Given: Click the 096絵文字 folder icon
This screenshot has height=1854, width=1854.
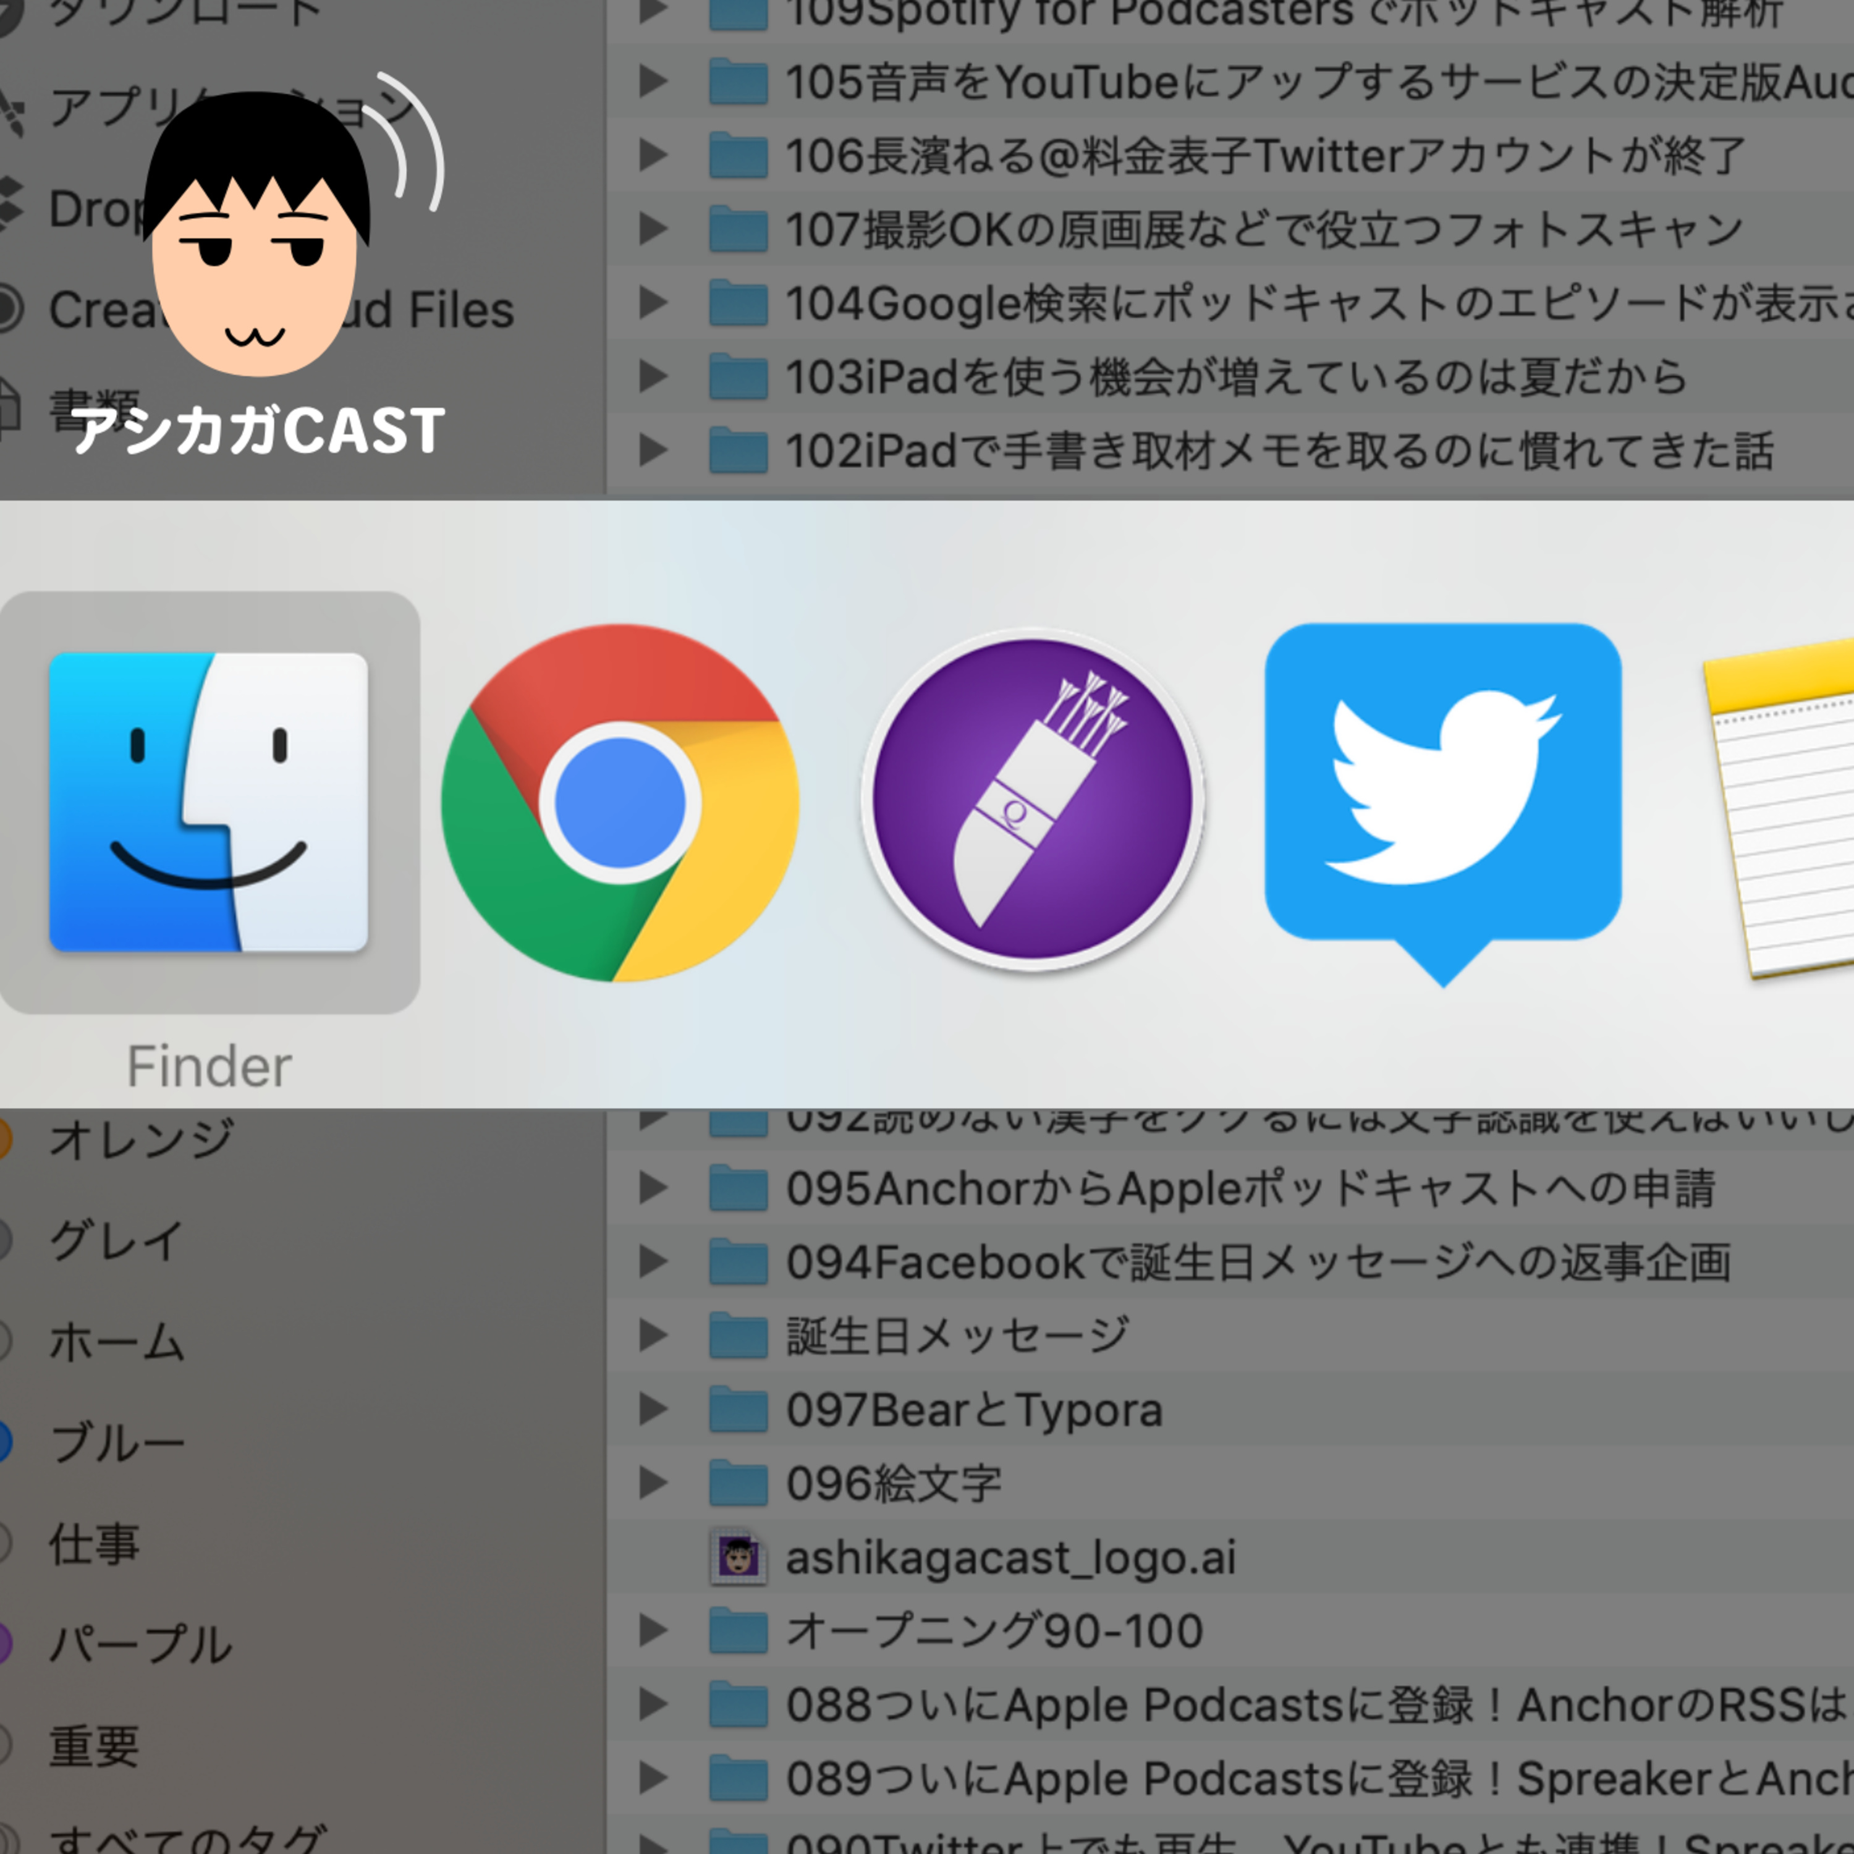Looking at the screenshot, I should (738, 1484).
